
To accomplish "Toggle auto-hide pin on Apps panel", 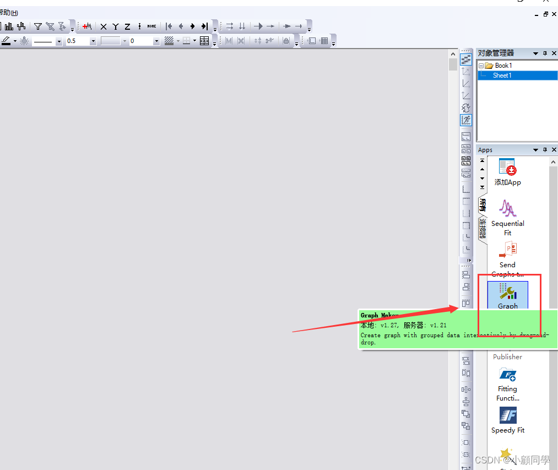I will click(x=545, y=150).
